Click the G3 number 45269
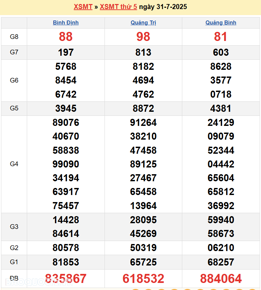261x290 pixels. [x=143, y=234]
